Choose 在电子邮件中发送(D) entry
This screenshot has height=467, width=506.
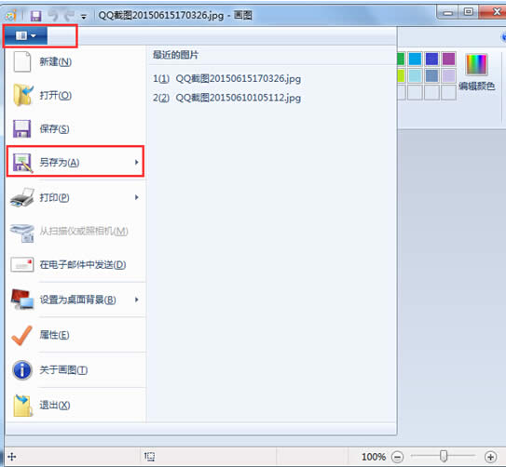coord(75,265)
